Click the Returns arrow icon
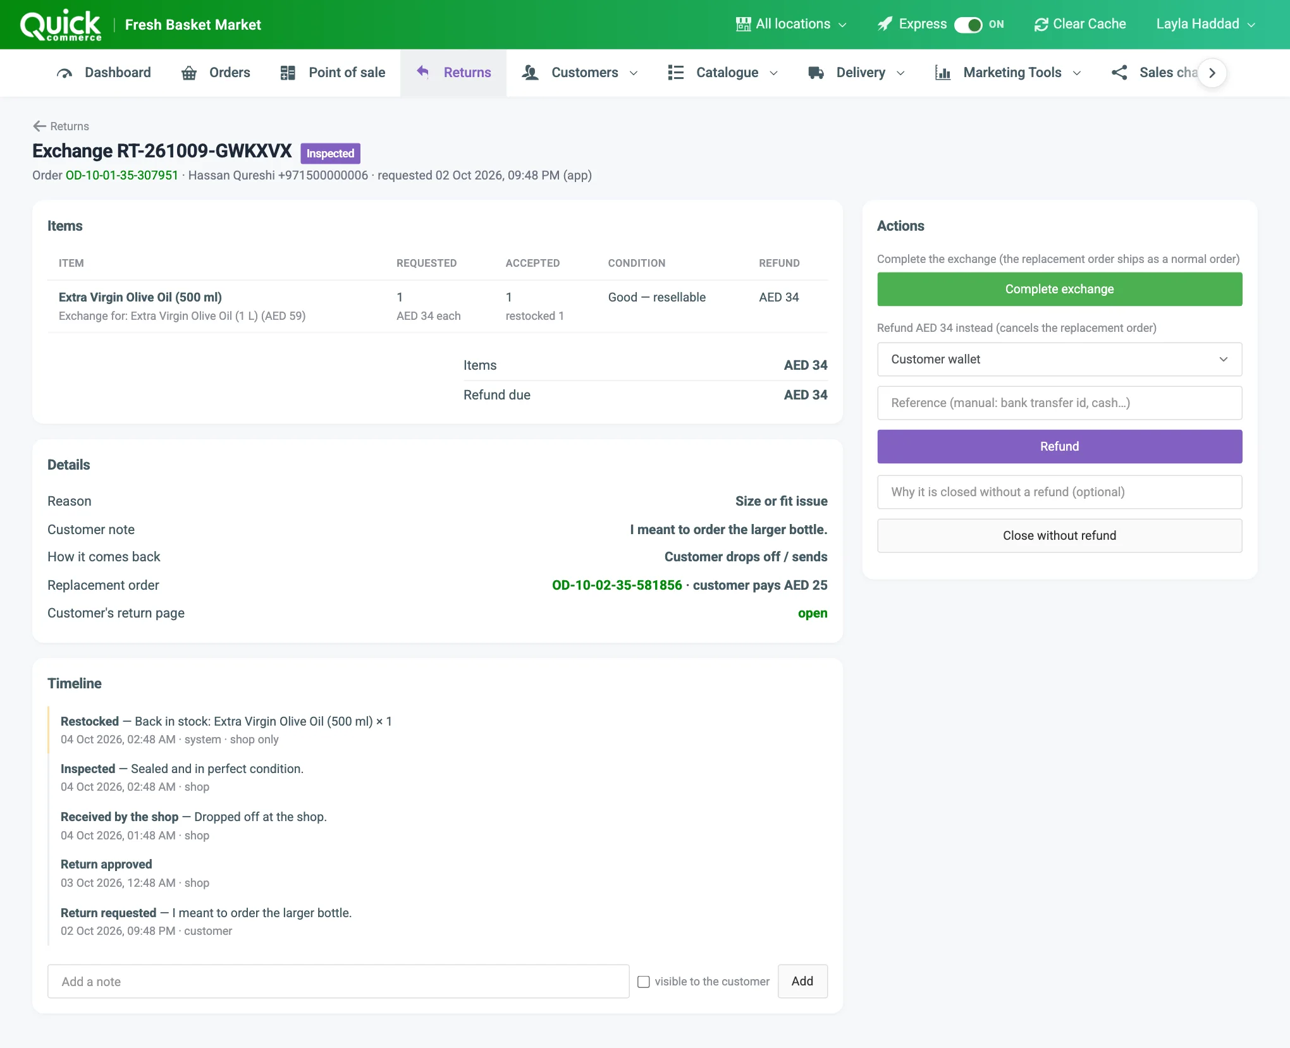The image size is (1290, 1048). (x=423, y=72)
